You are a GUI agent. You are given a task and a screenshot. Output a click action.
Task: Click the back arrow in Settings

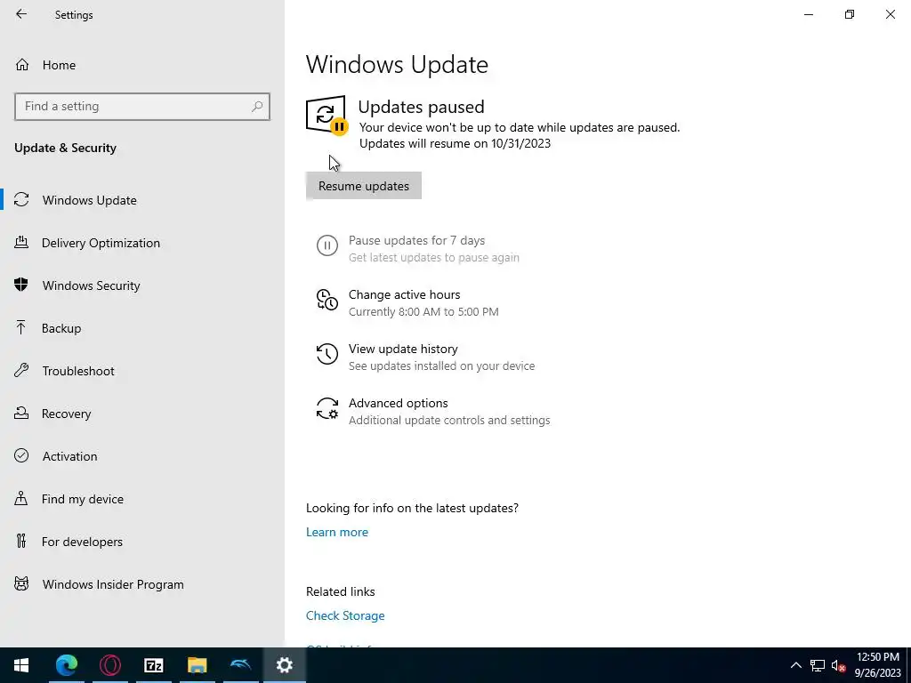tap(21, 14)
